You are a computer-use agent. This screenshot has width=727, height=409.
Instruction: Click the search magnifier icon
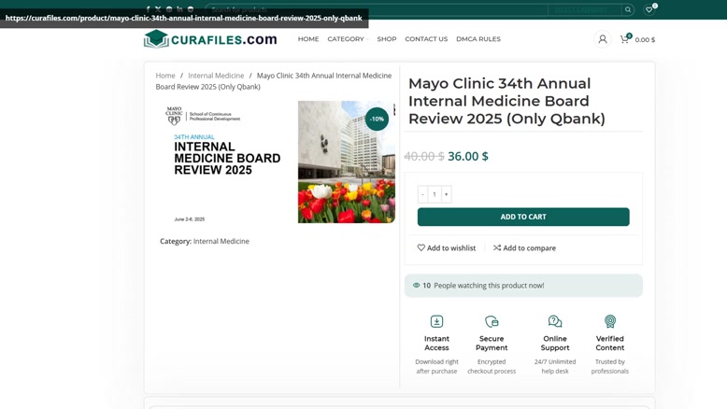click(x=628, y=9)
